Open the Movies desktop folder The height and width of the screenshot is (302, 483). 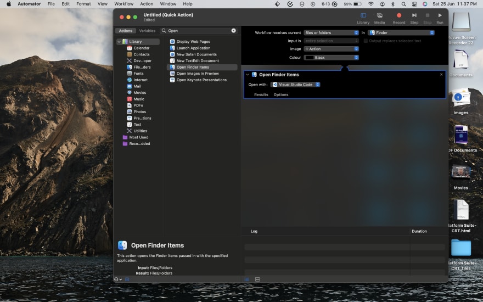point(461,177)
